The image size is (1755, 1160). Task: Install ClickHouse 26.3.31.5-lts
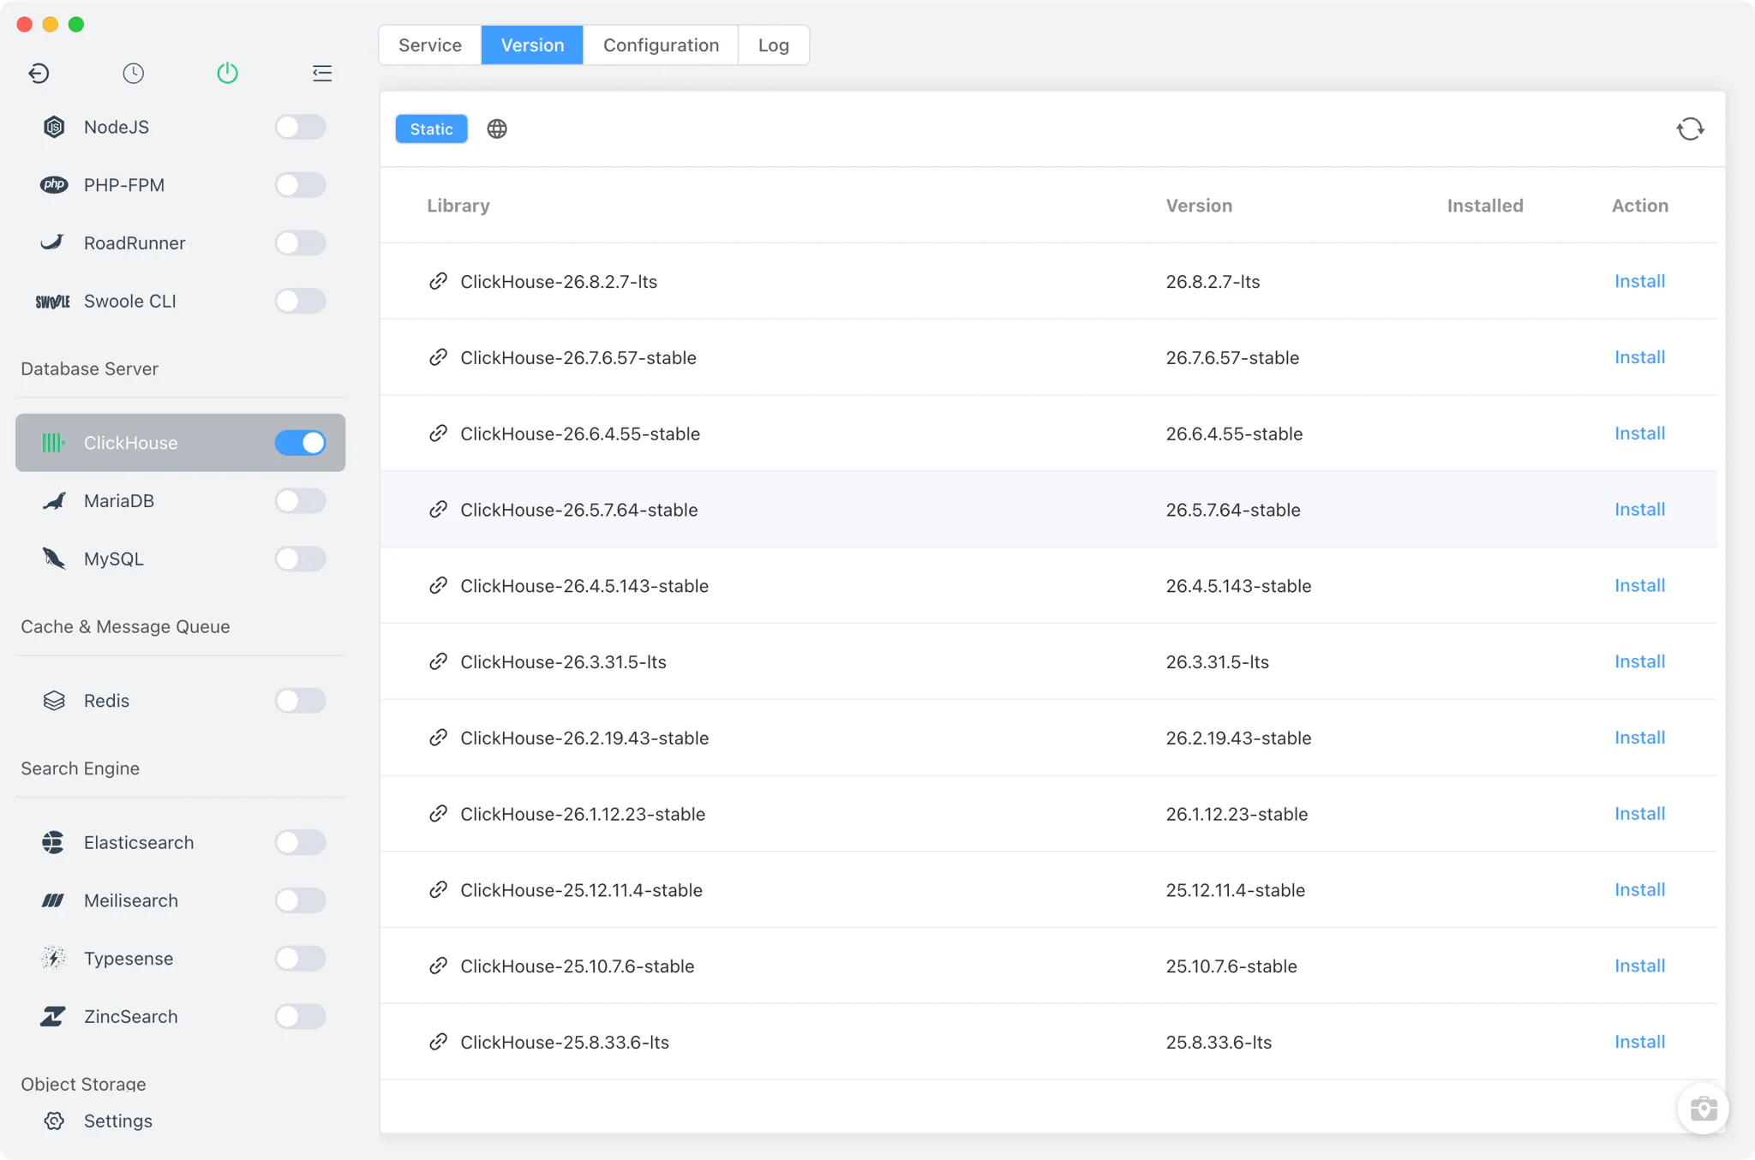tap(1639, 661)
